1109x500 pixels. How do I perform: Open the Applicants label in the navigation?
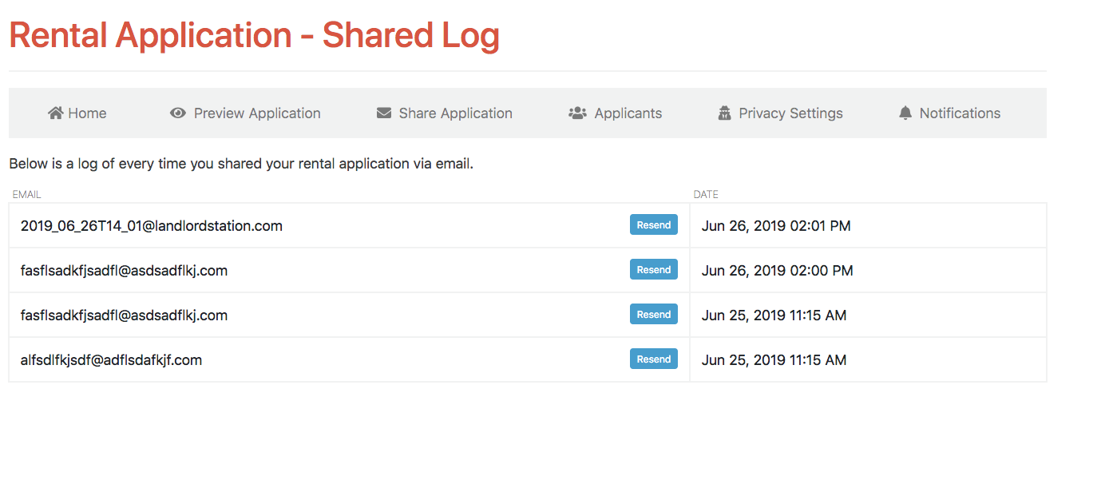pos(628,113)
